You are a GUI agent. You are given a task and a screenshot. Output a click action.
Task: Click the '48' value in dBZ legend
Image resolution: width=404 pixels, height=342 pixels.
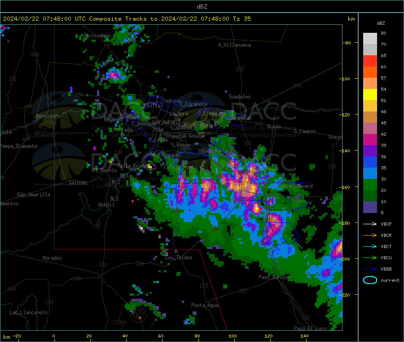(x=383, y=112)
